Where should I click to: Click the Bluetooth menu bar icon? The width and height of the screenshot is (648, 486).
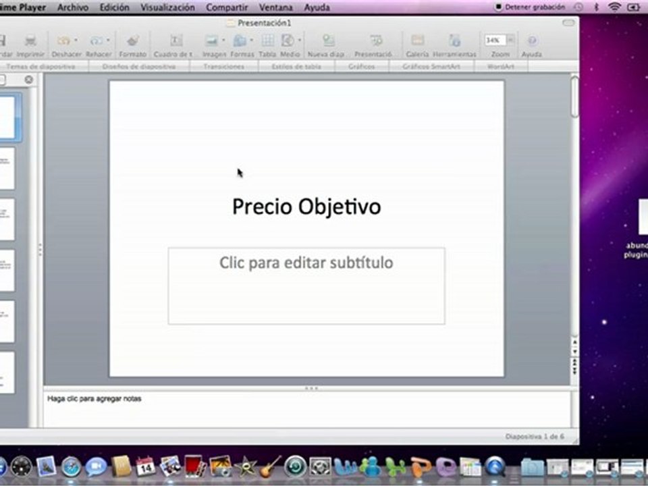596,7
